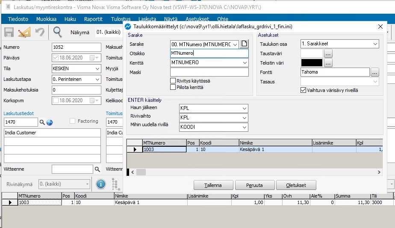Open the Tila KESKEN dropdown

pos(97,68)
